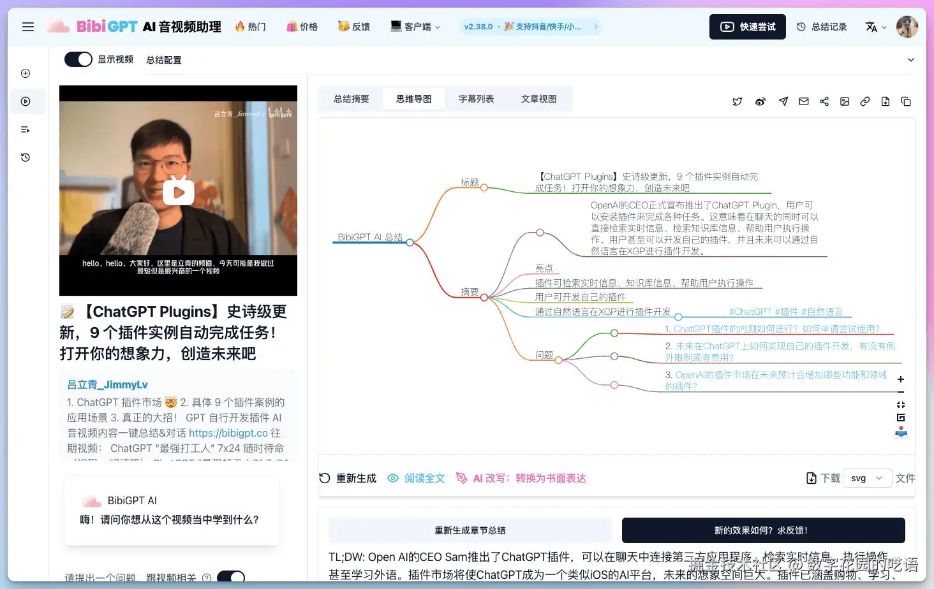The width and height of the screenshot is (934, 589).
Task: Open the 反馈 menu item
Action: pos(354,27)
